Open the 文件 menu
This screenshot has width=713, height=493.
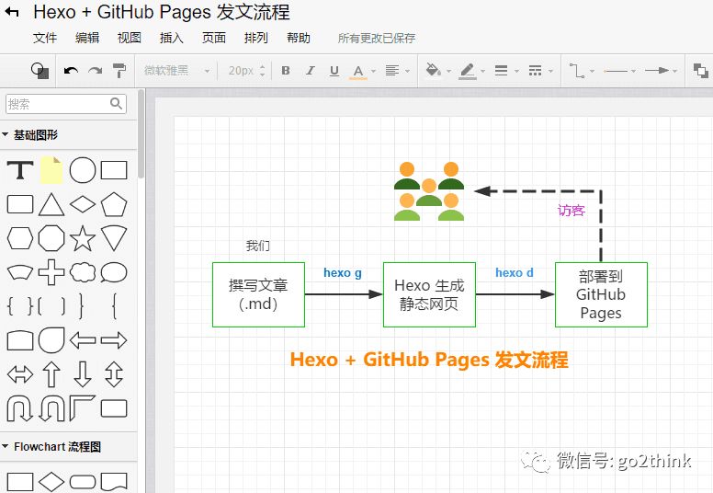44,38
